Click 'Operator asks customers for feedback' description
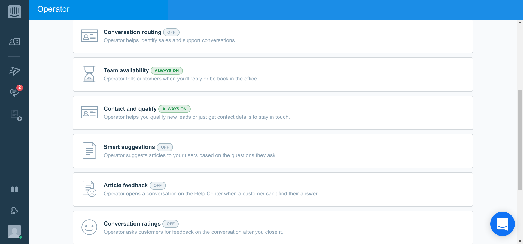 point(193,232)
